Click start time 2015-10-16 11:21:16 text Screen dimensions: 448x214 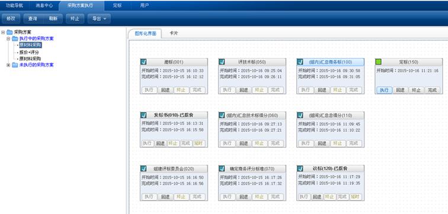[418, 71]
